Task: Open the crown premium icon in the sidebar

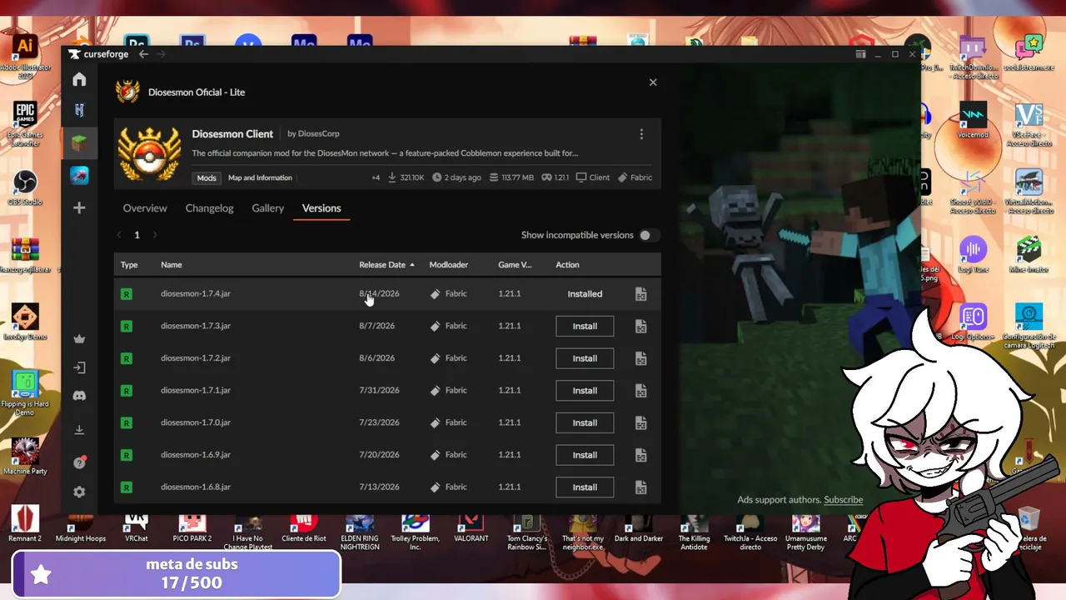Action: (x=79, y=338)
